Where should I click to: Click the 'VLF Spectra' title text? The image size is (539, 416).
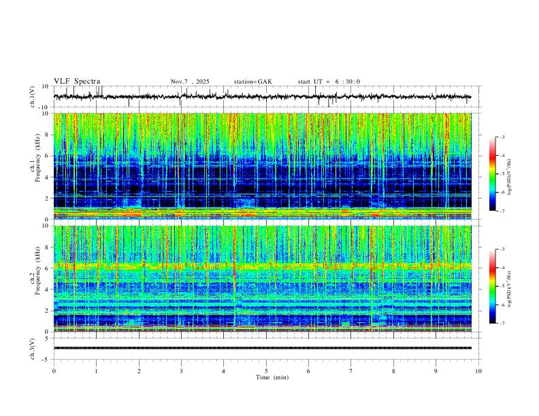tap(77, 82)
